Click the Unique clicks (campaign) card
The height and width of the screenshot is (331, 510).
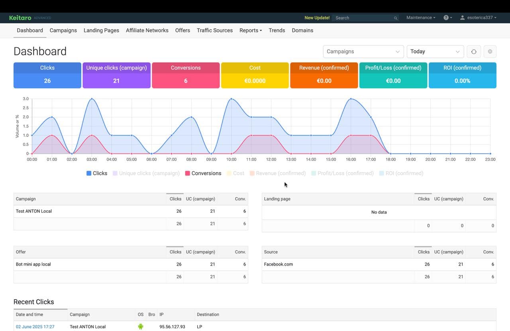tap(116, 75)
